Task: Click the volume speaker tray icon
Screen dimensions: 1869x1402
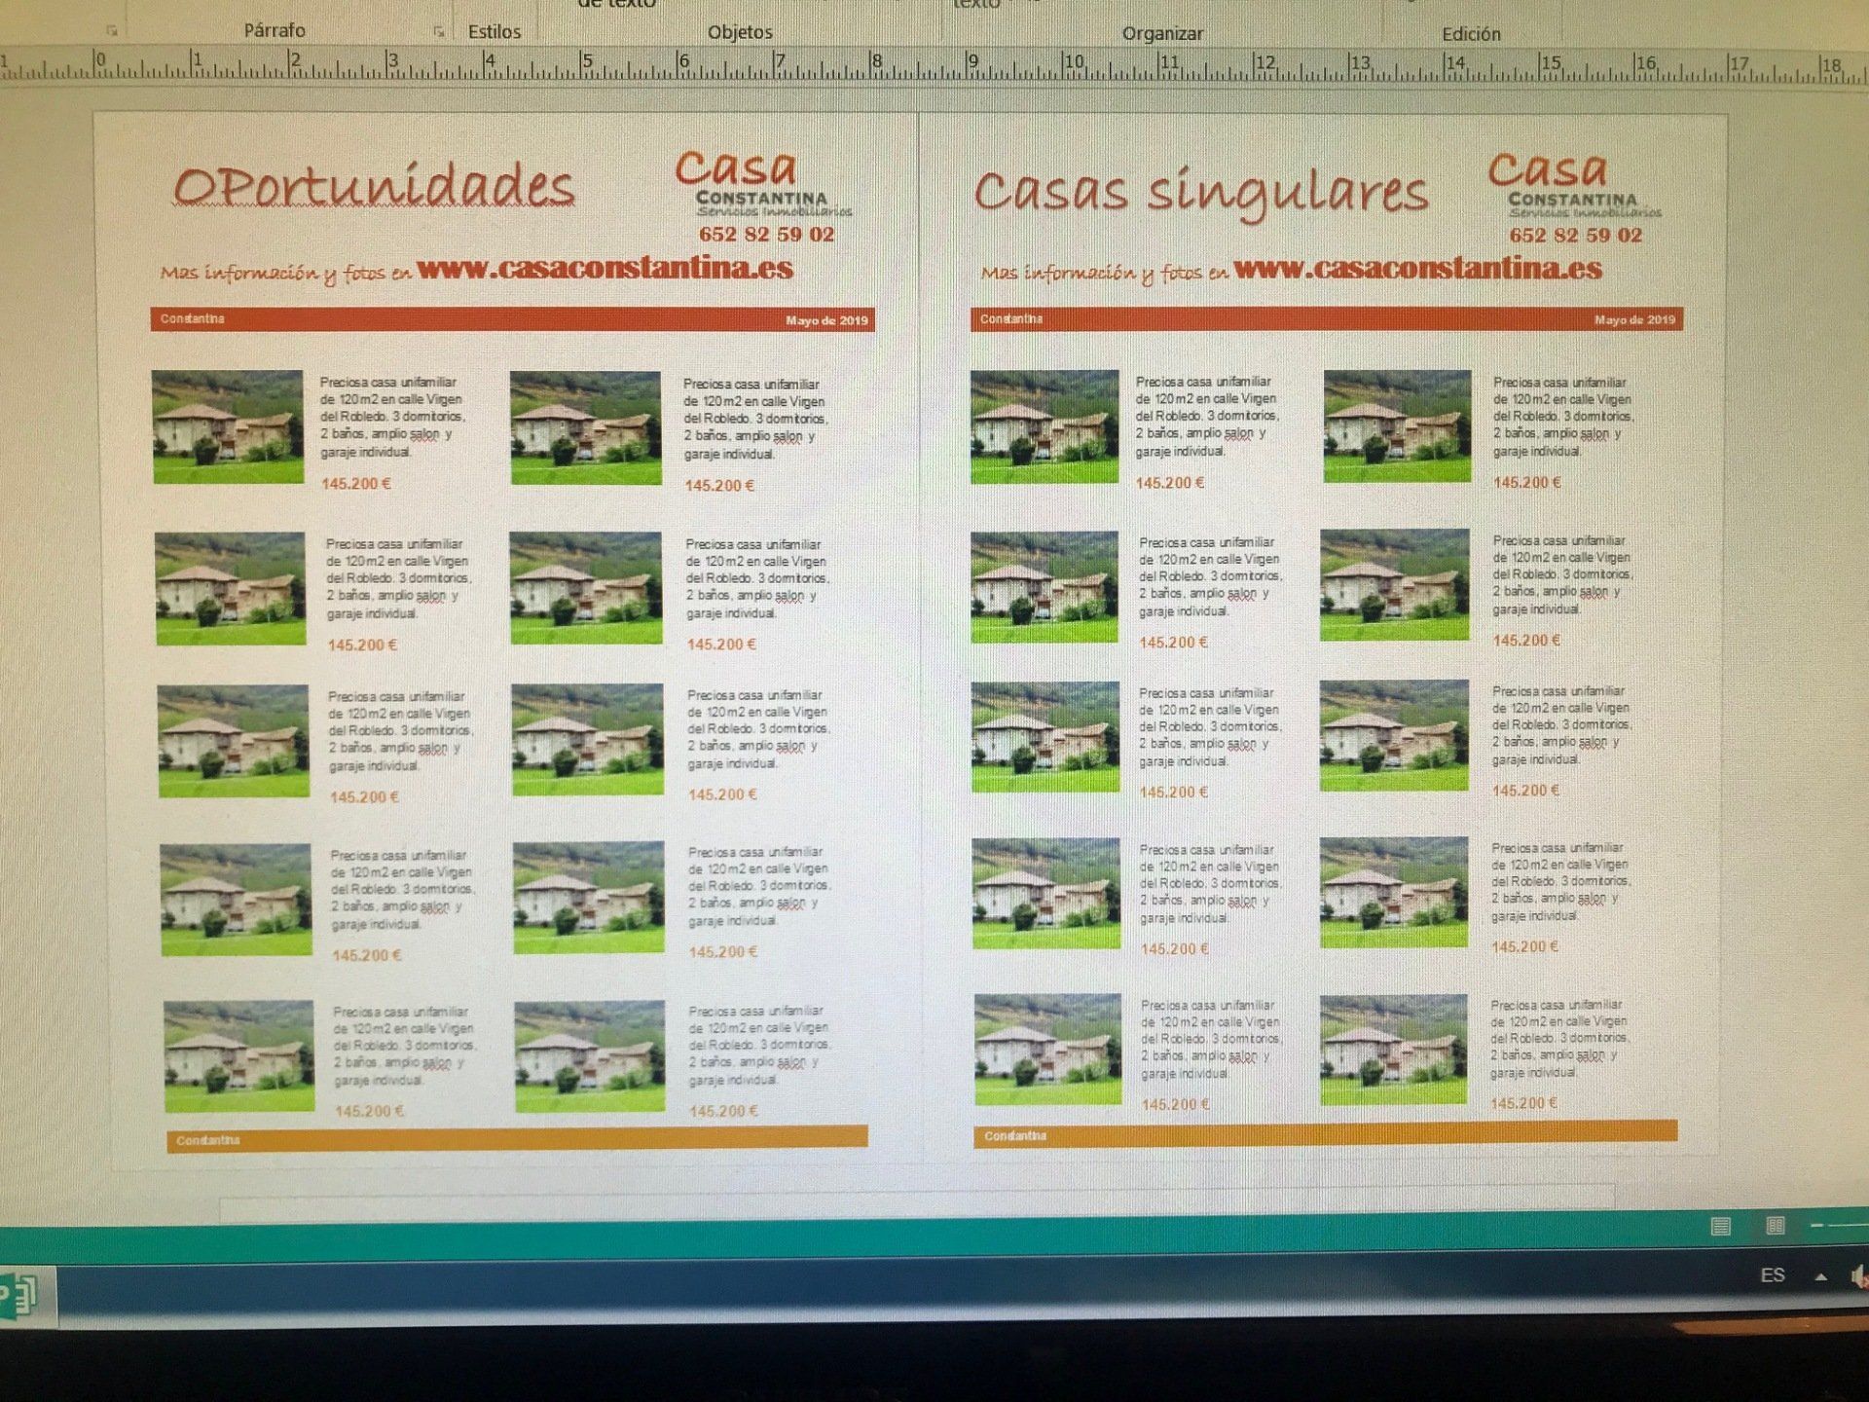Action: (1859, 1276)
